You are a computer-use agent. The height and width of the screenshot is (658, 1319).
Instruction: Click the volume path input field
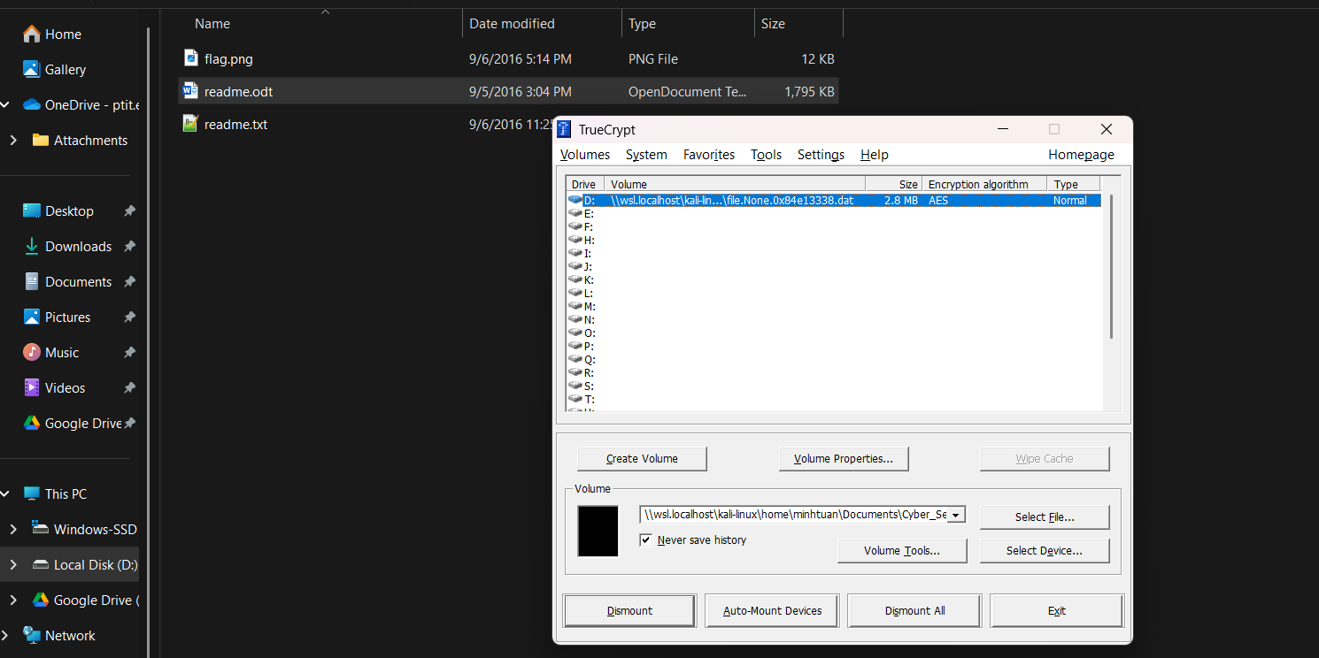[793, 515]
